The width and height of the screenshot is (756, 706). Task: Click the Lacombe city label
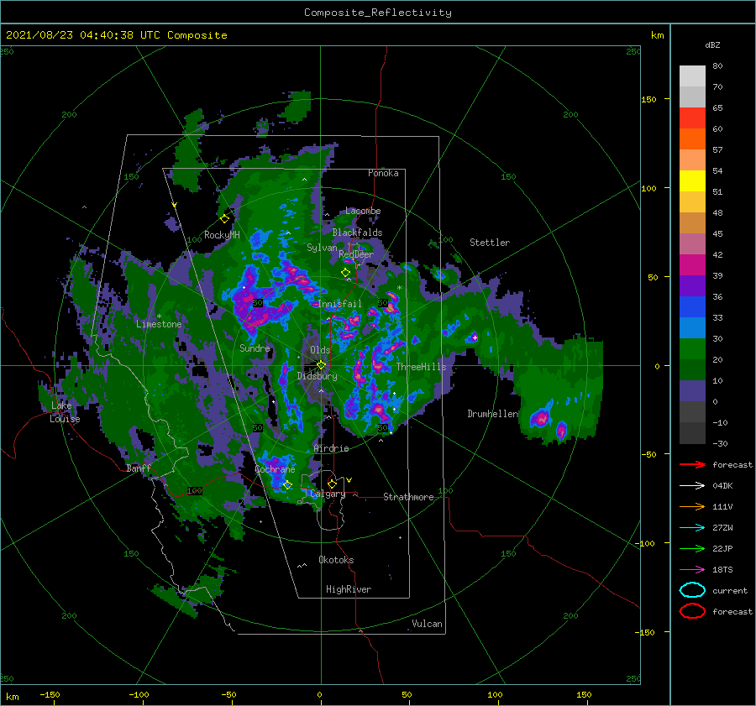coord(363,211)
